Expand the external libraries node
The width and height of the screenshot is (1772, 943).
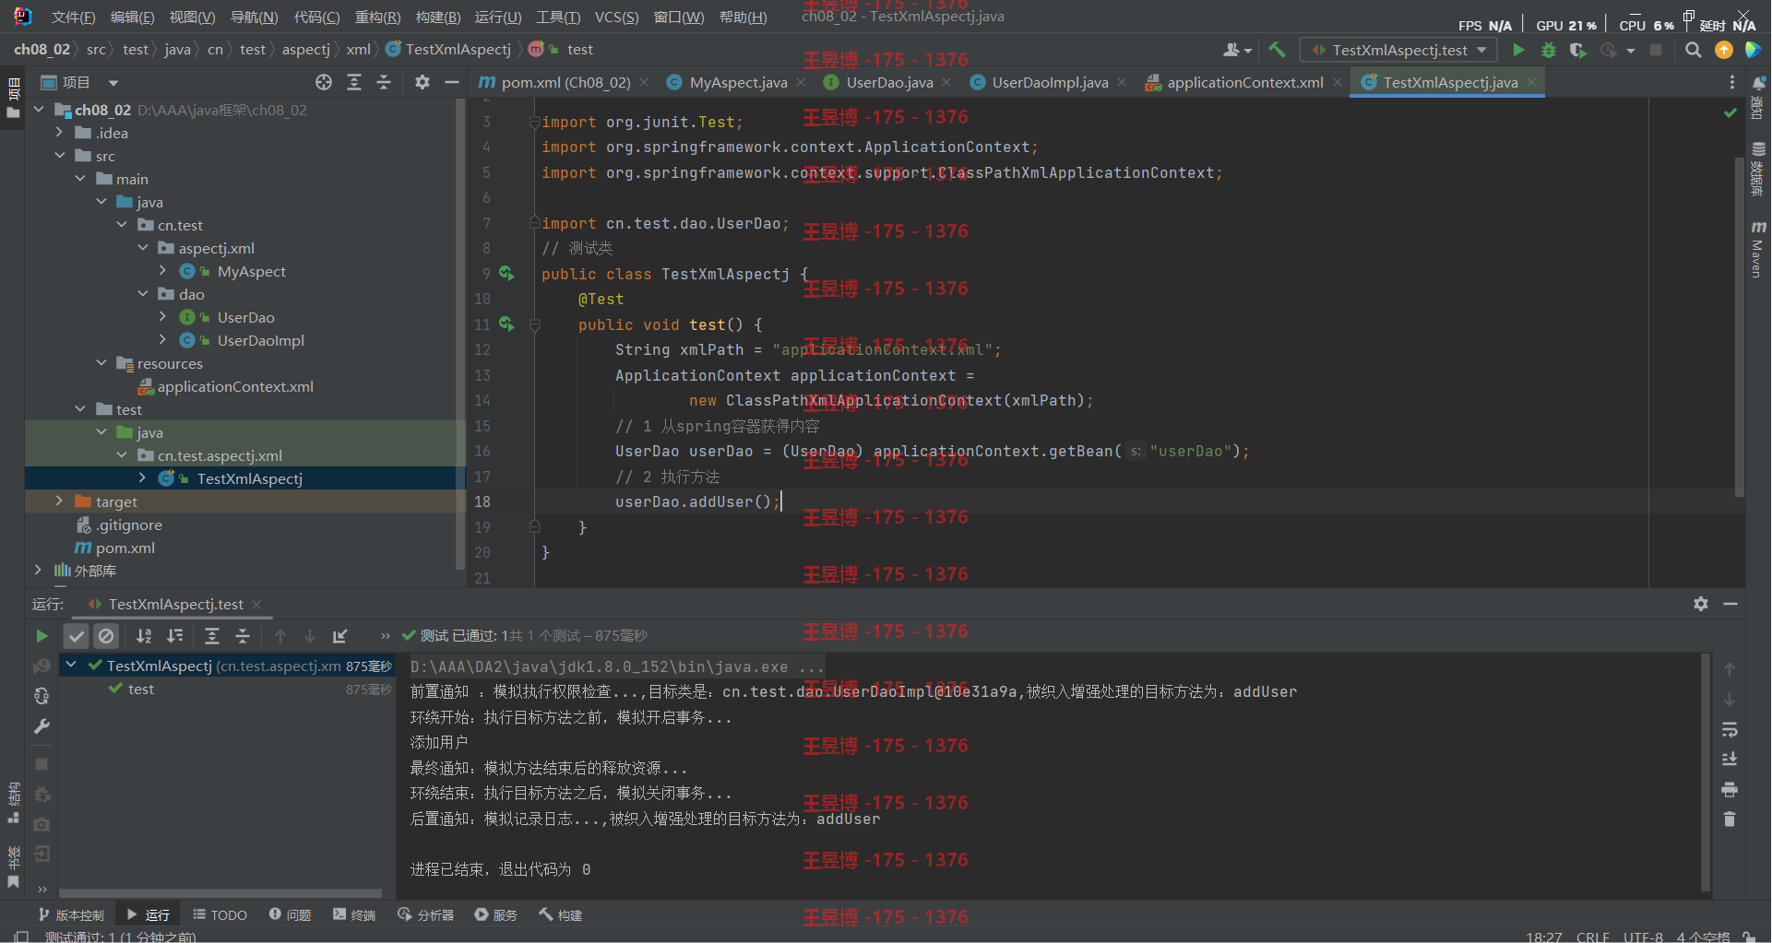point(38,571)
